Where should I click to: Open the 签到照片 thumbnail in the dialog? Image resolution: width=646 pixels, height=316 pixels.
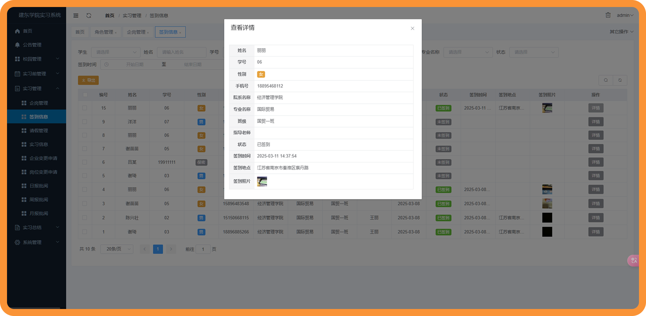(262, 181)
